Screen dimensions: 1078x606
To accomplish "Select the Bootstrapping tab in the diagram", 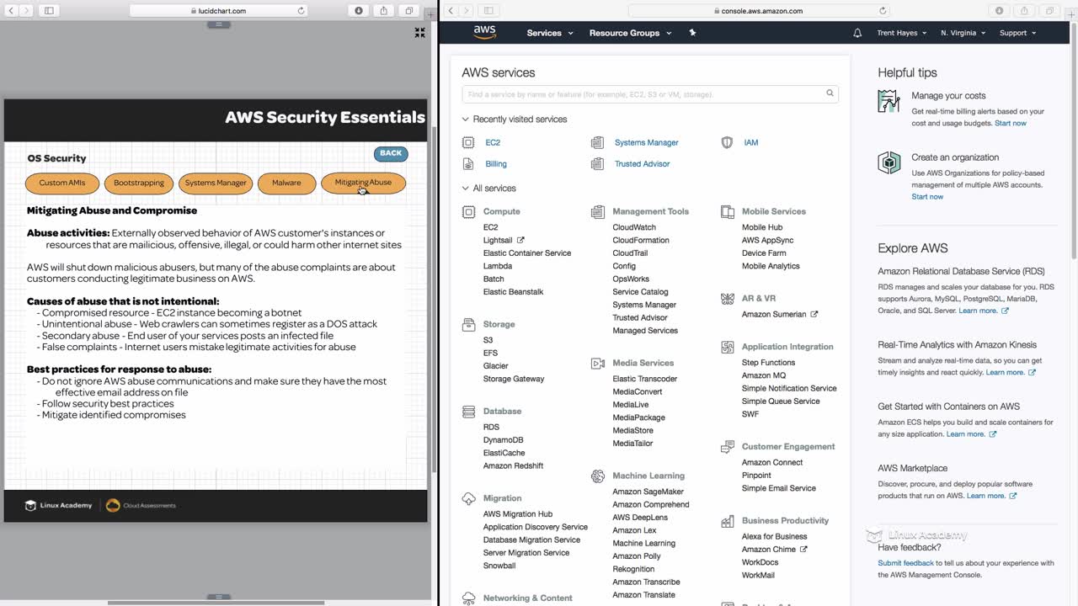I will click(139, 183).
